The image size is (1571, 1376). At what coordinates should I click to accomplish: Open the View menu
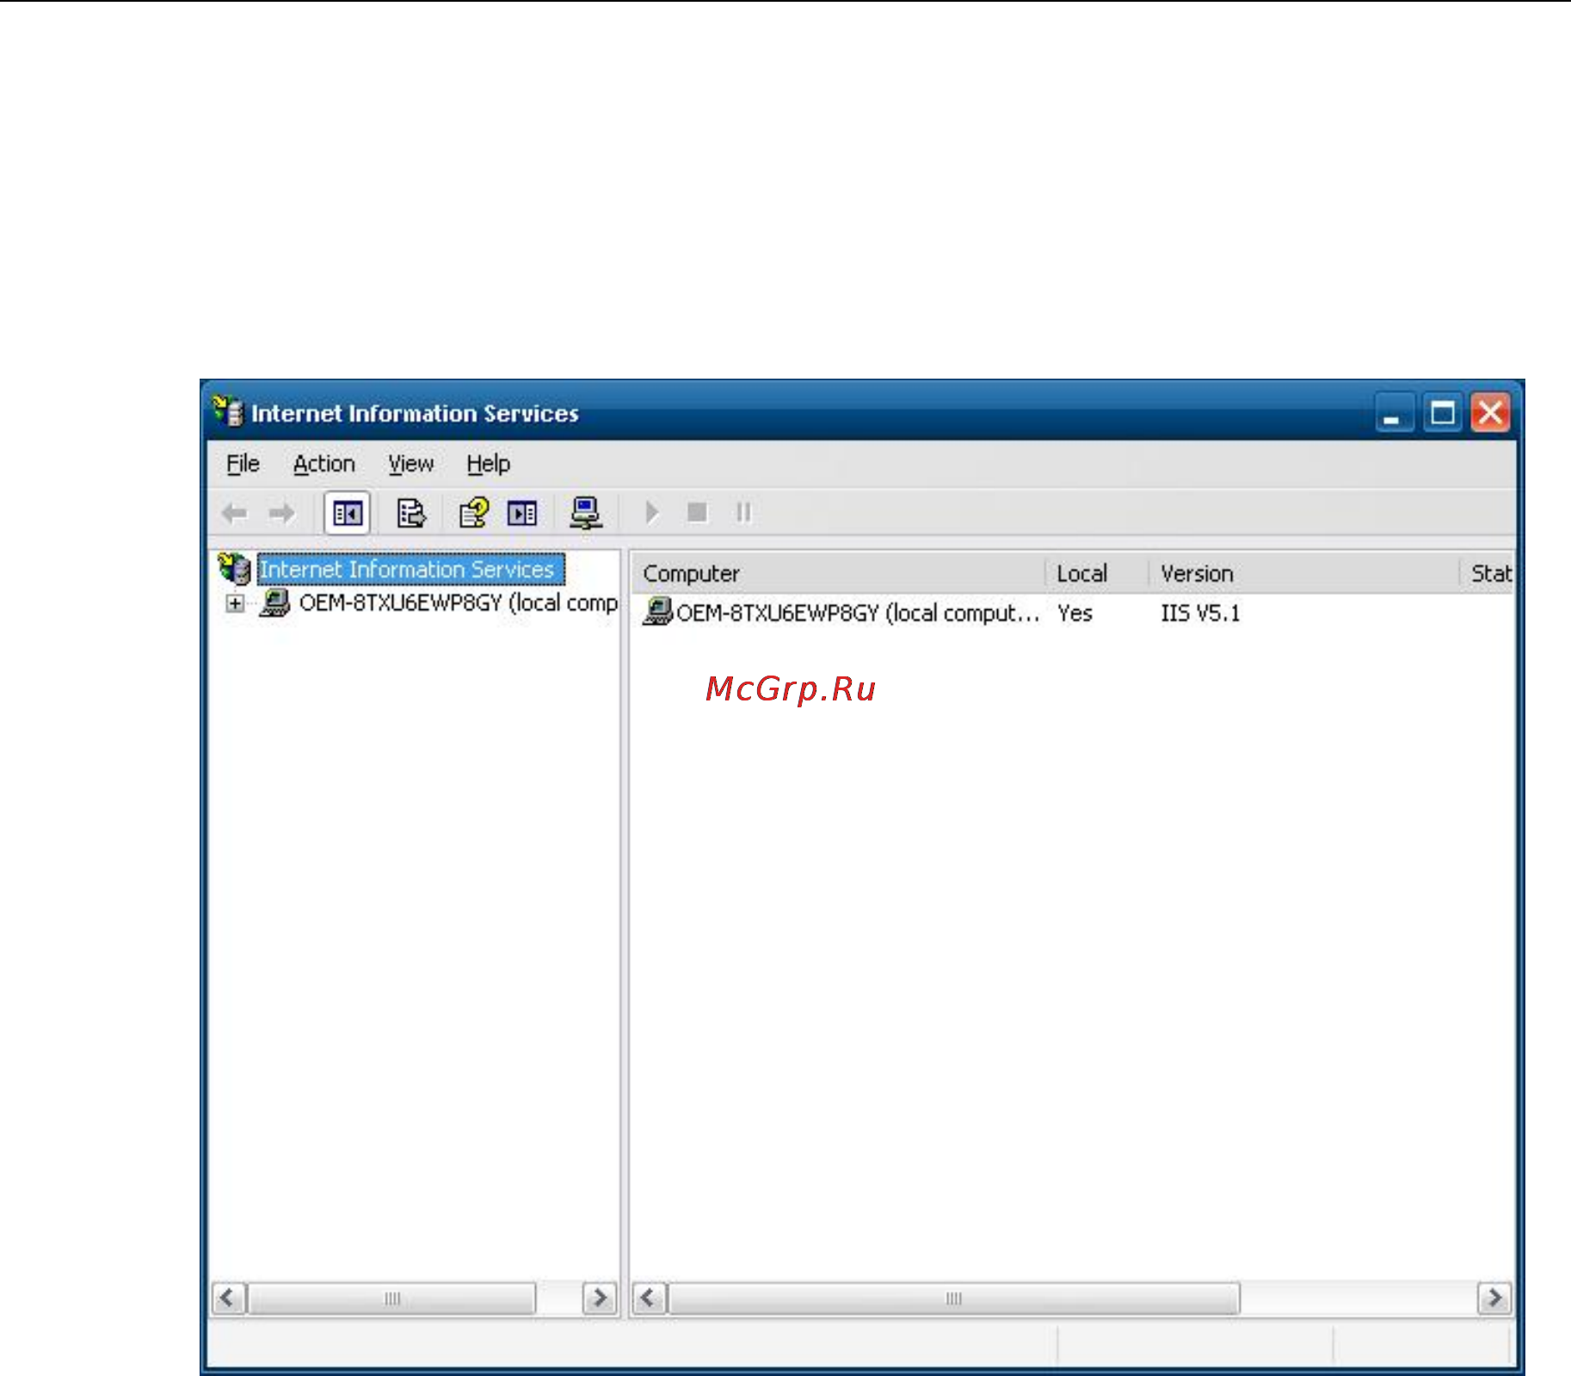(x=410, y=464)
